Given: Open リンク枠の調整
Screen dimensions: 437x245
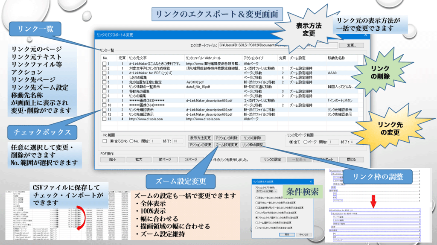Looking at the screenshot, I should pyautogui.click(x=253, y=145).
